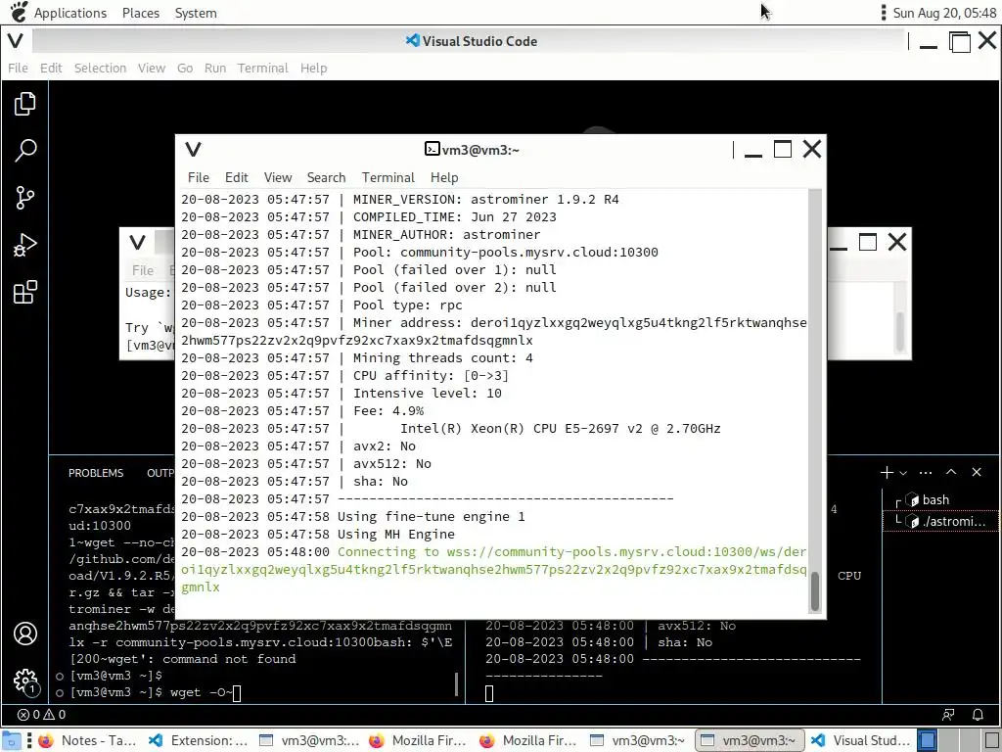This screenshot has height=752, width=1002.
Task: Click the Mining threads count: 4 line
Action: (356, 358)
